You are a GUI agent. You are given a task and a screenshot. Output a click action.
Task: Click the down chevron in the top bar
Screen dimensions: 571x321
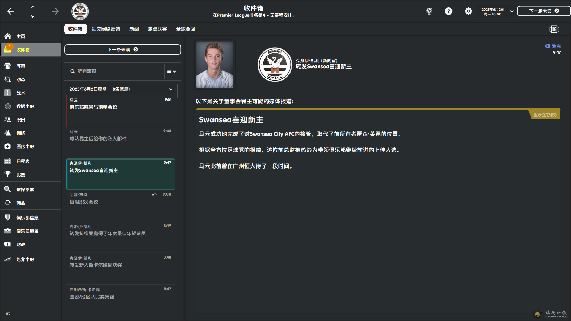point(33,16)
